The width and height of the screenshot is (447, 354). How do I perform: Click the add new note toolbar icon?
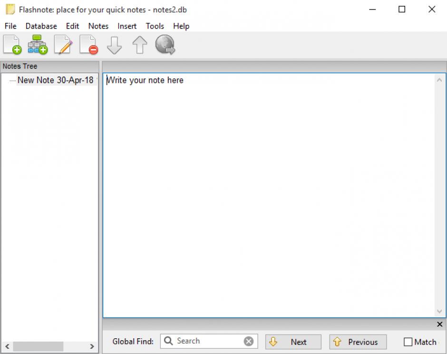pos(12,45)
